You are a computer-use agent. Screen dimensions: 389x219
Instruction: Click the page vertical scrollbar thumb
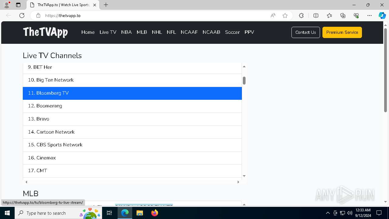tap(386, 70)
